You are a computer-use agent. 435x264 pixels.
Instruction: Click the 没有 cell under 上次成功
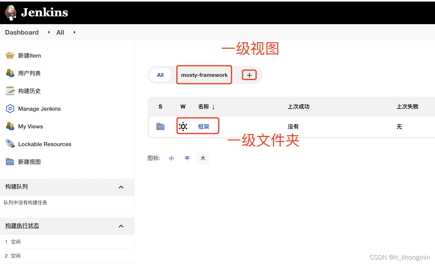pos(293,127)
